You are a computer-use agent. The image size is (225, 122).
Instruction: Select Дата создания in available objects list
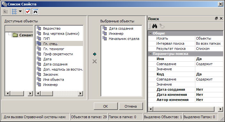(x=56, y=64)
